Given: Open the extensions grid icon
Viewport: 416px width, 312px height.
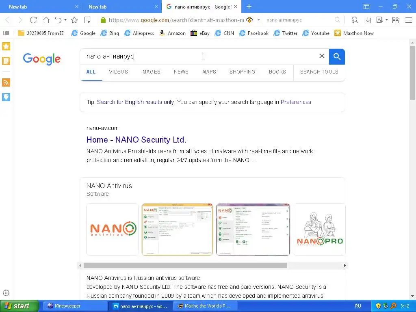Looking at the screenshot, I should point(396,20).
